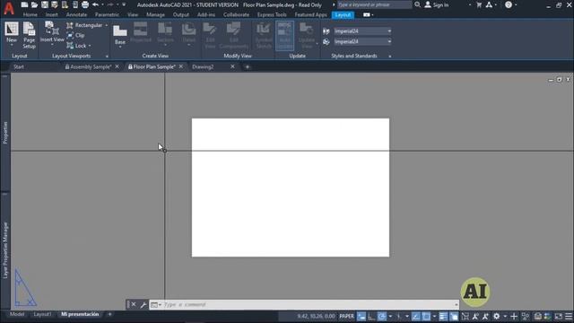Open the Annotate ribbon tab
The width and height of the screenshot is (574, 323).
[76, 15]
